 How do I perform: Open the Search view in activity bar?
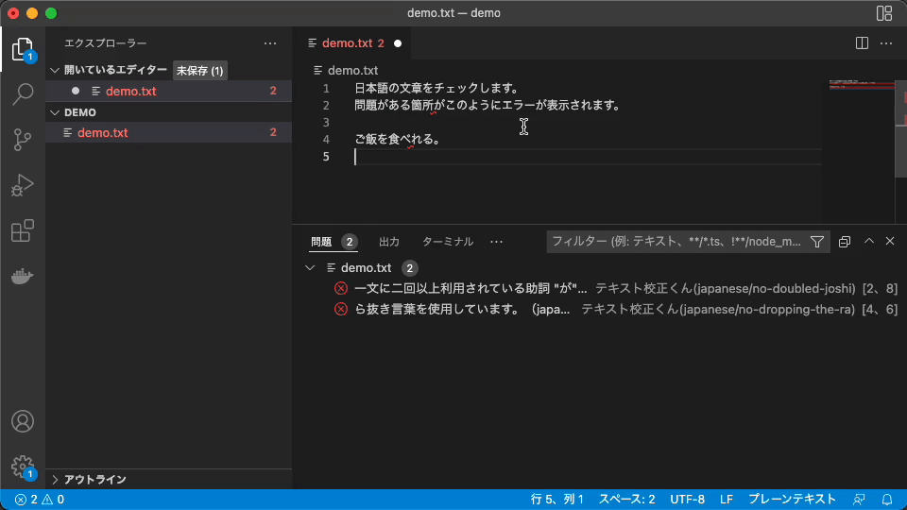pyautogui.click(x=23, y=93)
